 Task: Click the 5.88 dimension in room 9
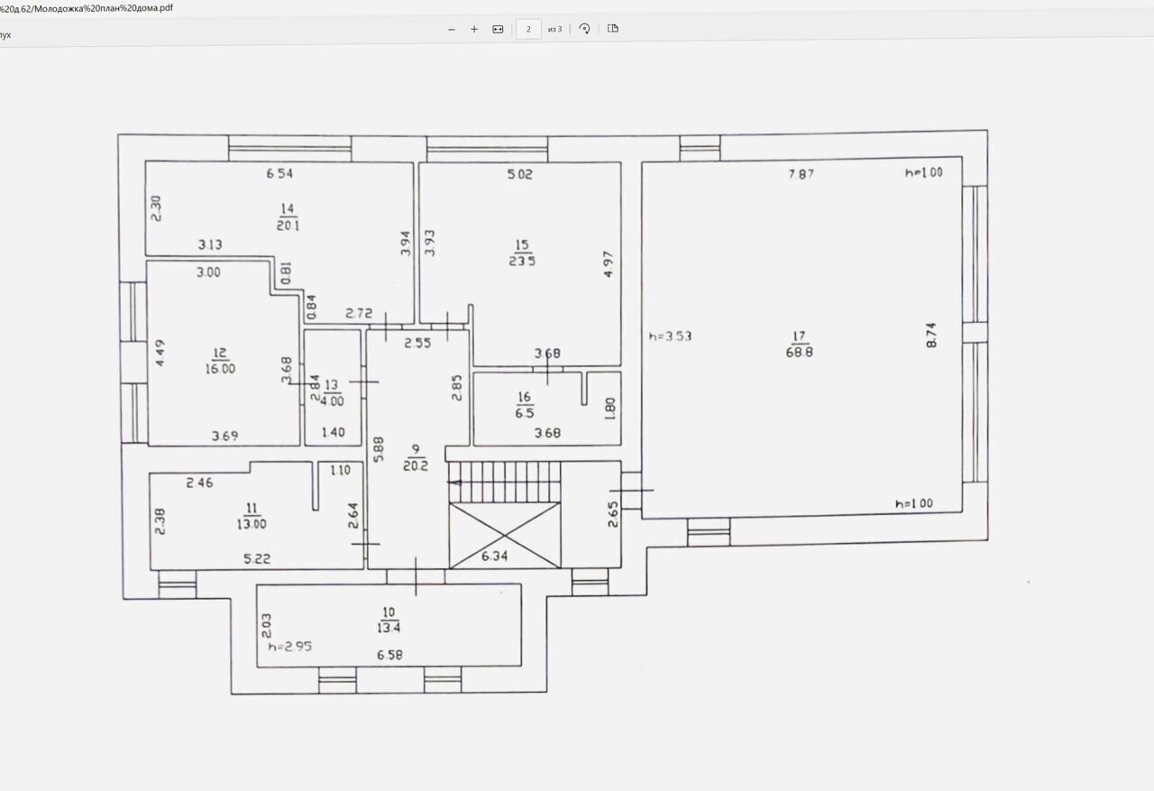pos(379,450)
